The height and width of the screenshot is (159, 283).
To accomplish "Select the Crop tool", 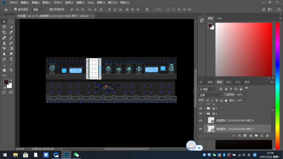I will tap(4, 32).
